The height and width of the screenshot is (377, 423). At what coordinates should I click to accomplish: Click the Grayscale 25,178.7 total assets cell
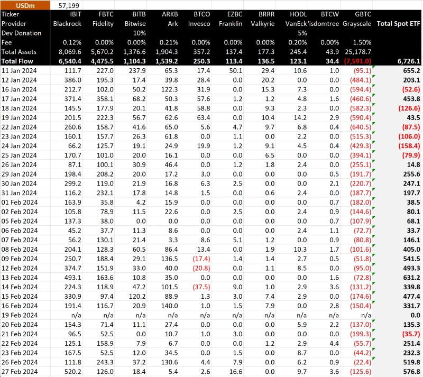[356, 52]
